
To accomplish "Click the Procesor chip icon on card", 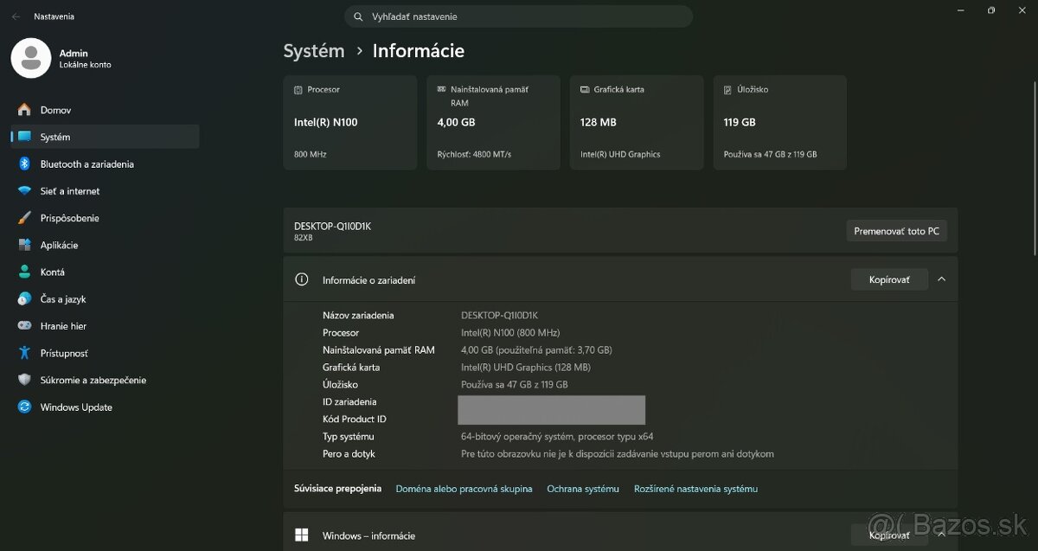I will (298, 90).
